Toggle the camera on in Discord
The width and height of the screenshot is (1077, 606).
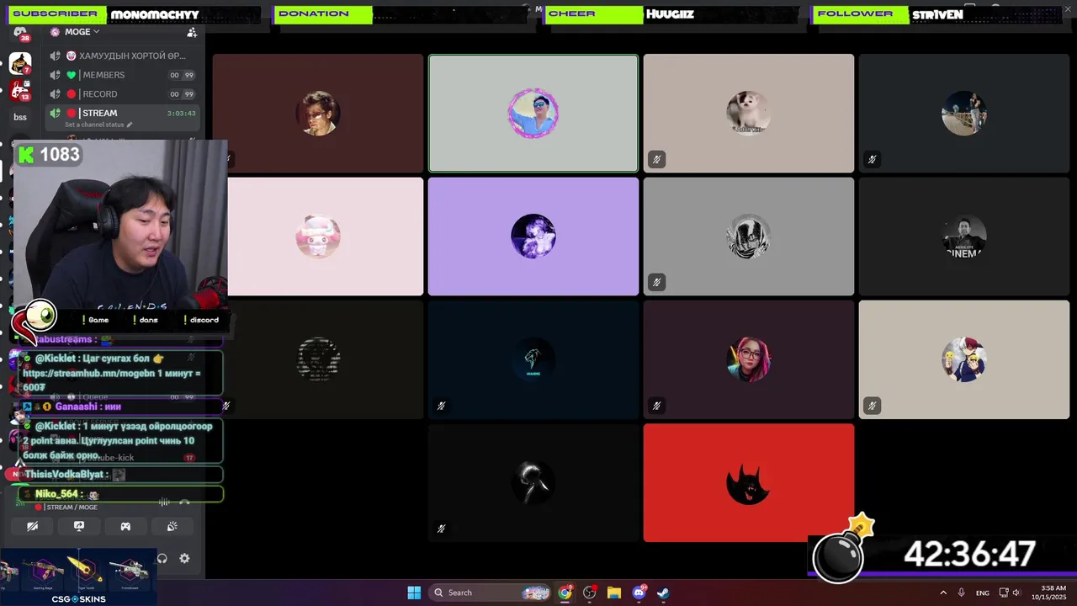[33, 527]
